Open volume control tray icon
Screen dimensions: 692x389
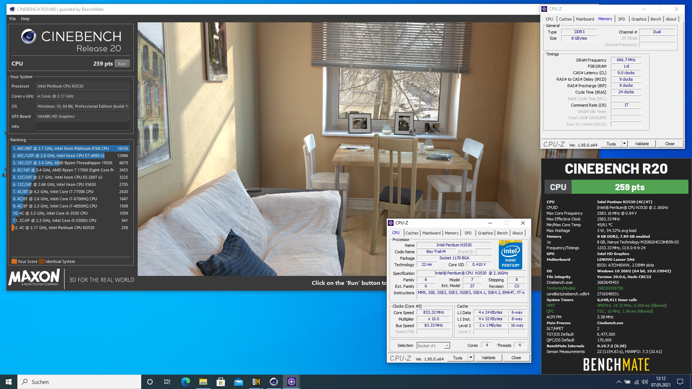[x=645, y=382]
